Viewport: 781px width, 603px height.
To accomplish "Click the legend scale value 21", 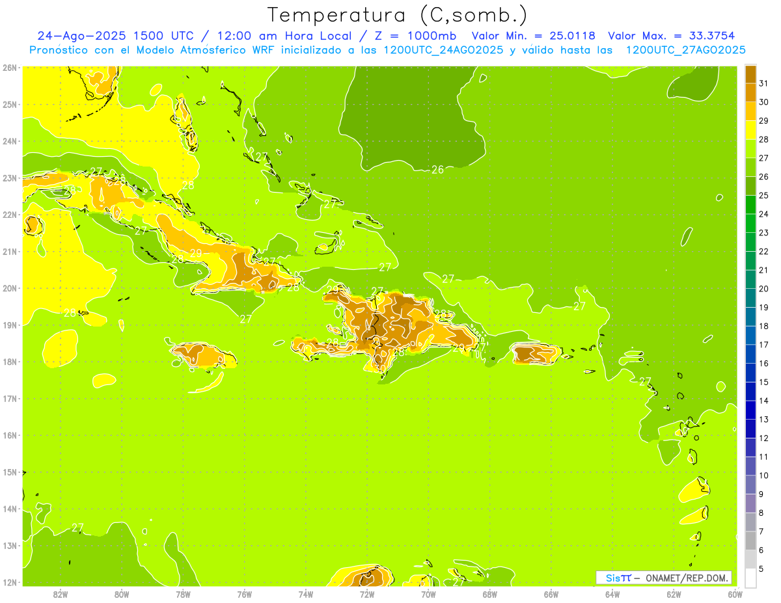I will tap(763, 270).
